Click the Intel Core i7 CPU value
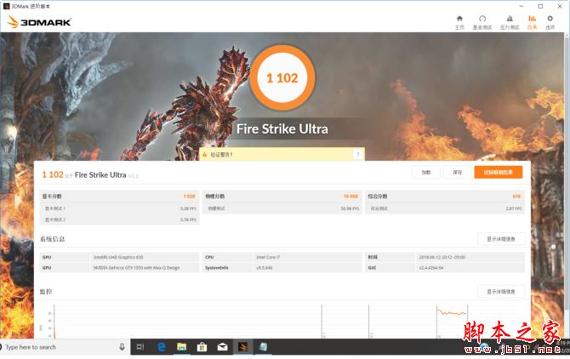The height and width of the screenshot is (359, 570). 268,257
